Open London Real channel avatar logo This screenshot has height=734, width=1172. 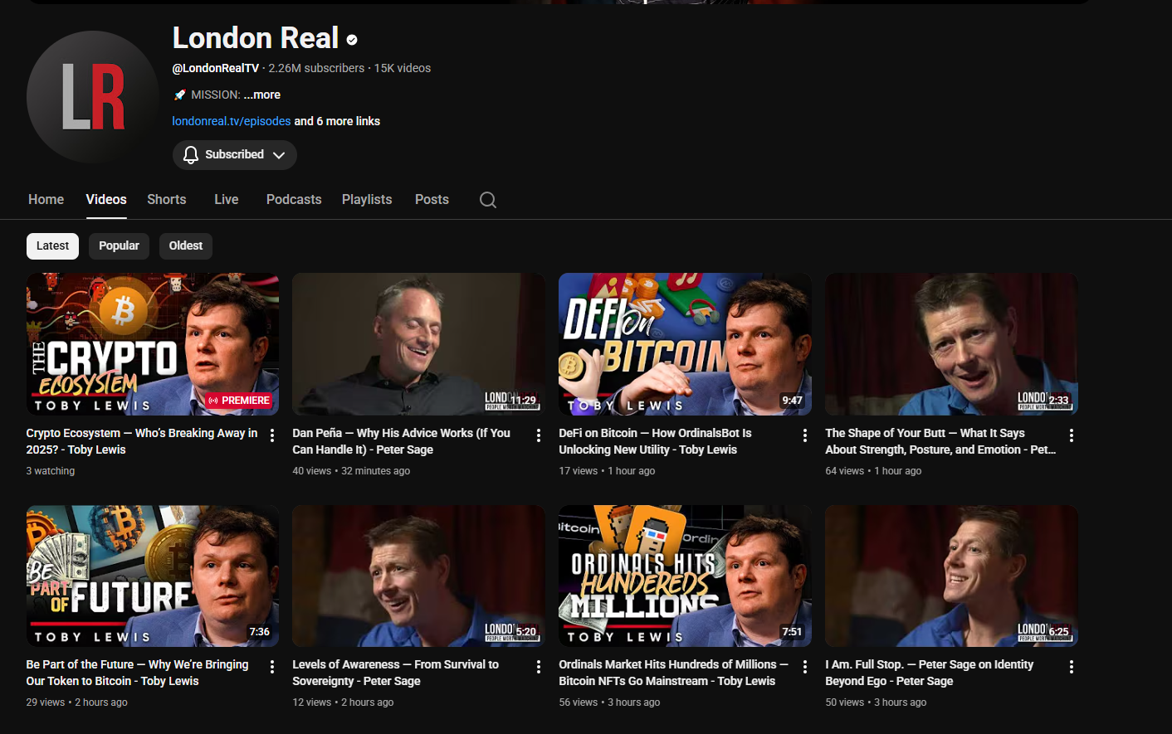pos(93,97)
